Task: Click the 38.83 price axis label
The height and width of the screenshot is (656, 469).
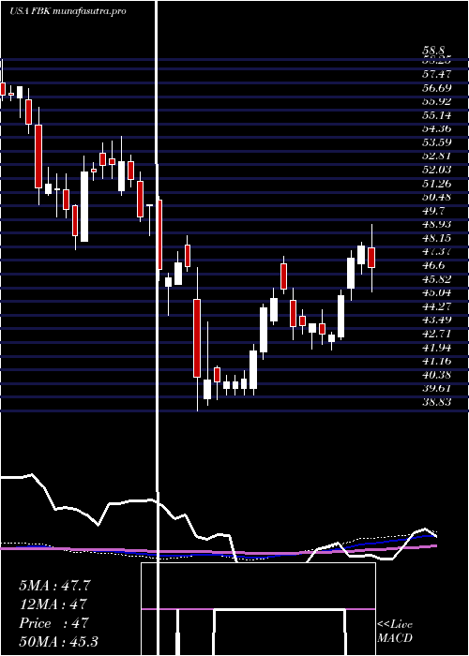Action: pos(437,402)
